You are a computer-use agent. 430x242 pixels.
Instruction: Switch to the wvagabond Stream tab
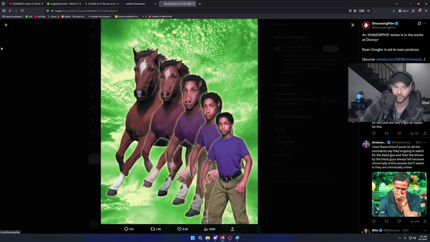pyautogui.click(x=64, y=4)
